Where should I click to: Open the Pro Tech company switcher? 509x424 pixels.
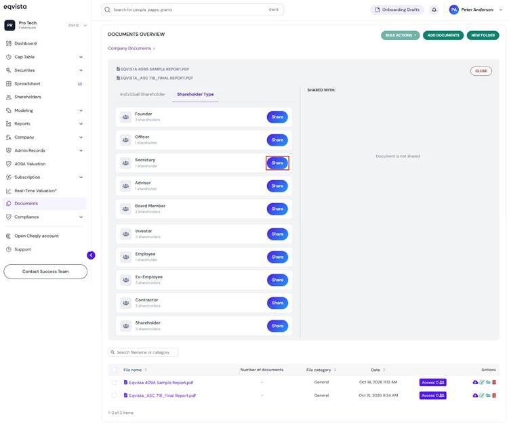[45, 25]
